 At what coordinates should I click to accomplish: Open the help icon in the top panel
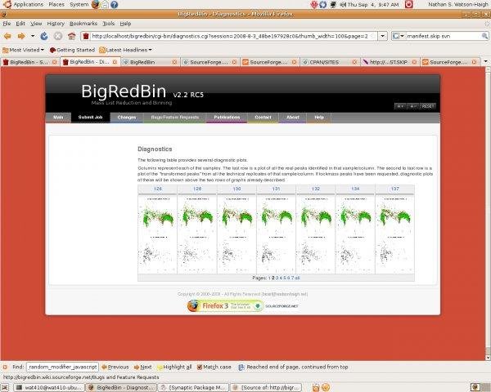coord(115,4)
